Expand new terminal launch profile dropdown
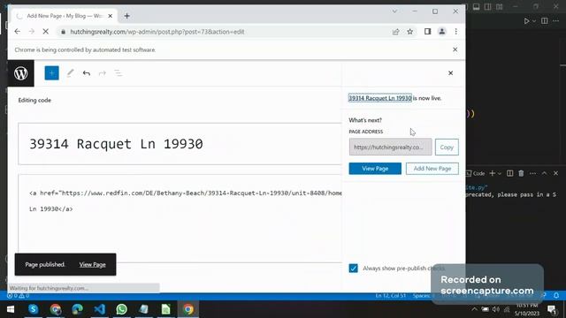Viewport: 566px width, 318px height. 499,173
